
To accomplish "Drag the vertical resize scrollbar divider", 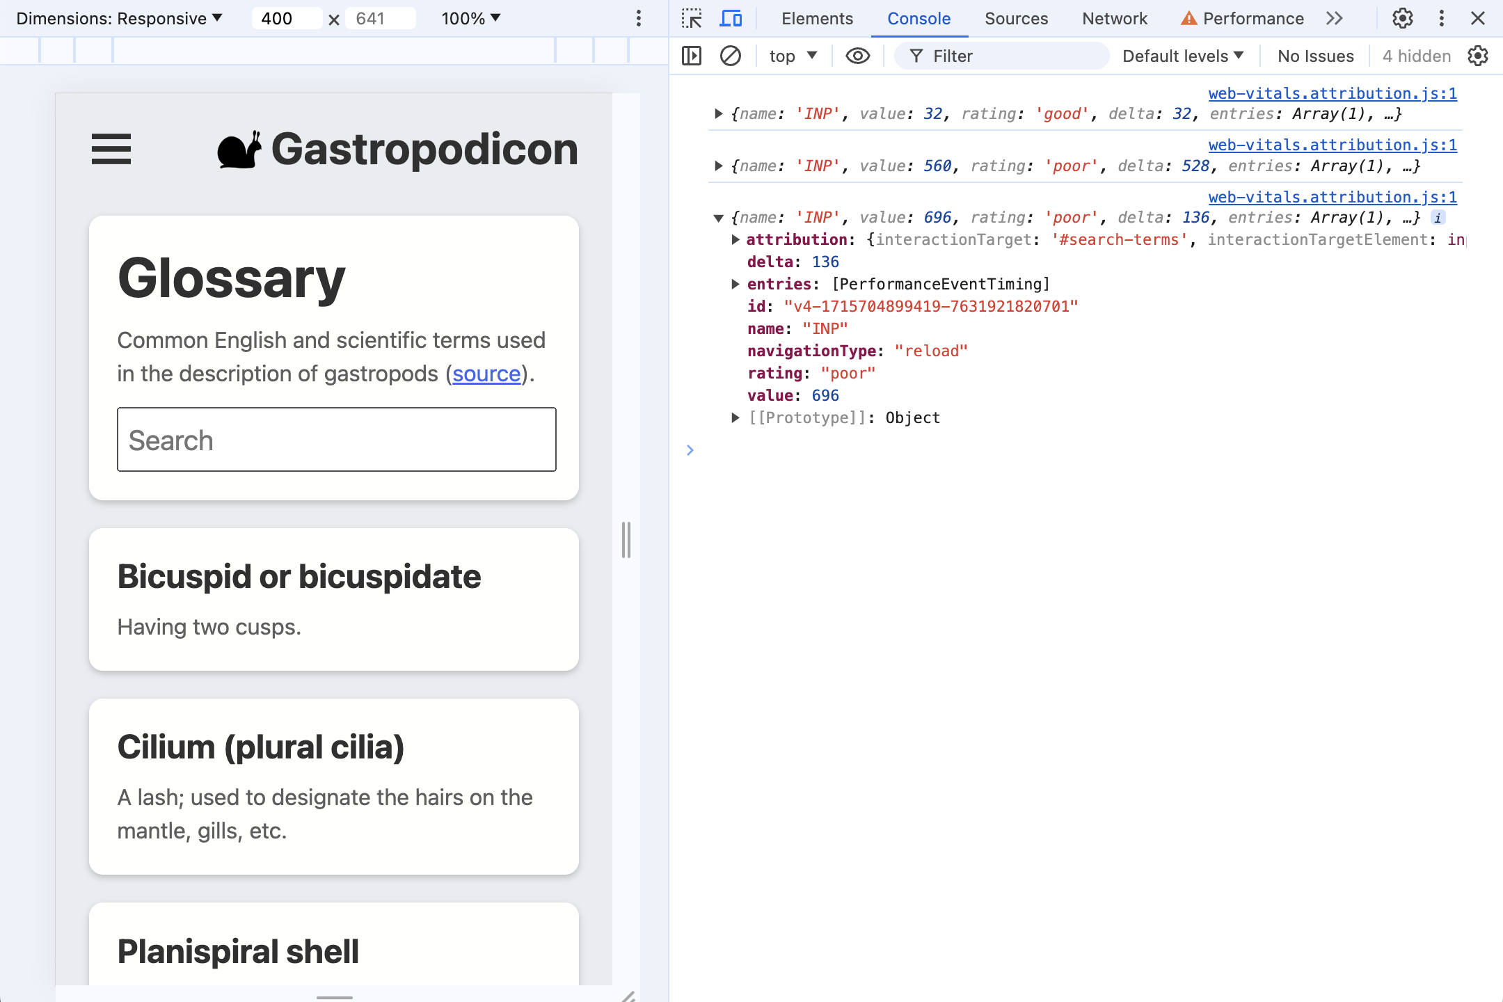I will pyautogui.click(x=625, y=539).
